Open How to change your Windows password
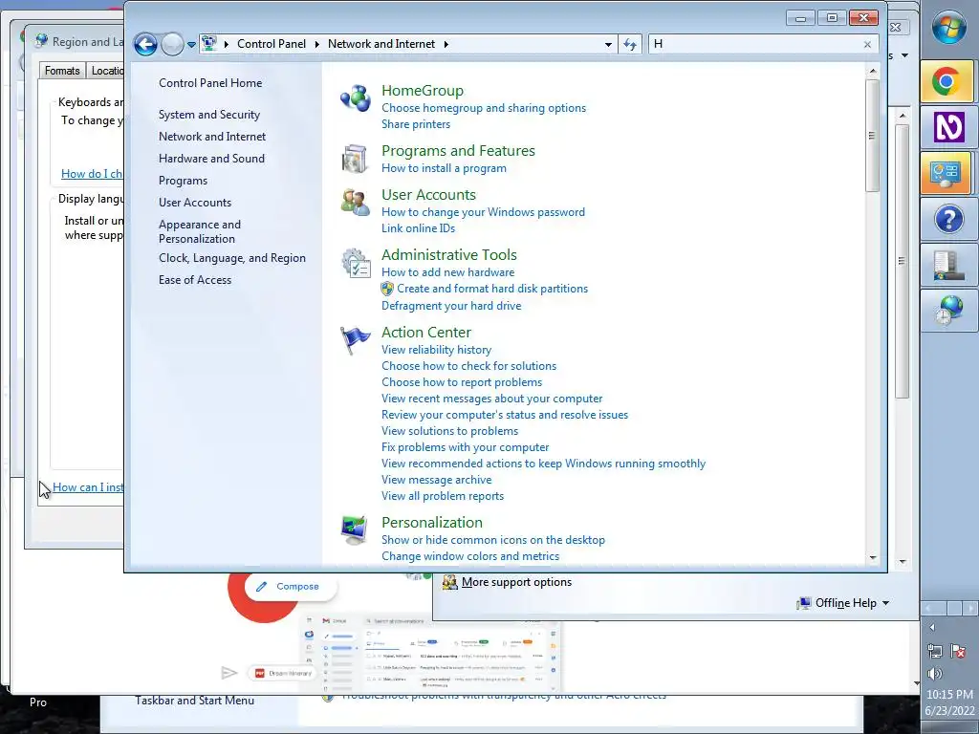979x734 pixels. click(483, 212)
